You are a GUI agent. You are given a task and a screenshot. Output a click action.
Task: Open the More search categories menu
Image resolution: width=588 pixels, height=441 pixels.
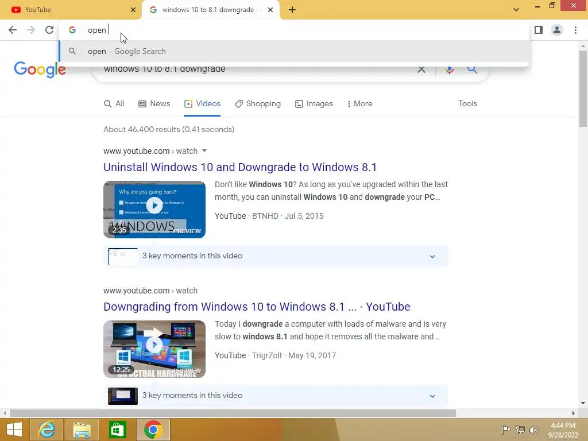pyautogui.click(x=359, y=104)
